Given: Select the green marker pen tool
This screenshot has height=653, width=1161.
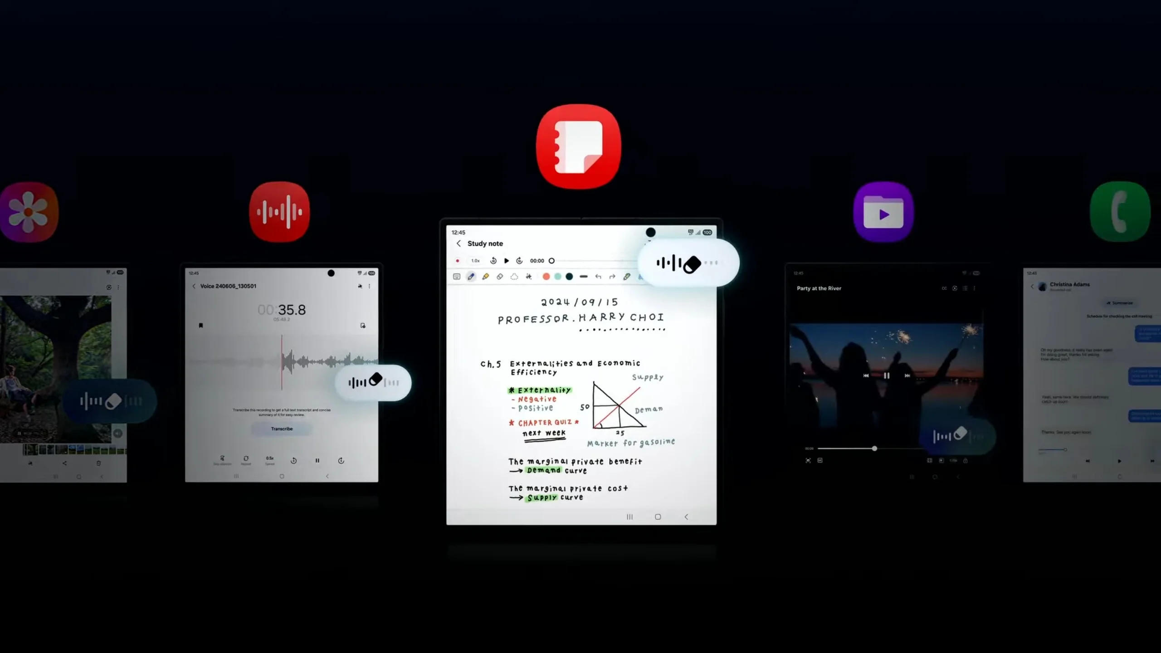Looking at the screenshot, I should coord(627,277).
